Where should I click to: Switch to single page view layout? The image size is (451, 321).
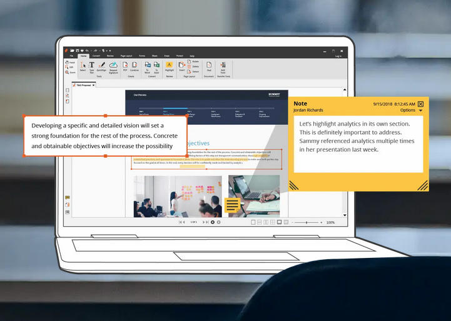tap(253, 222)
